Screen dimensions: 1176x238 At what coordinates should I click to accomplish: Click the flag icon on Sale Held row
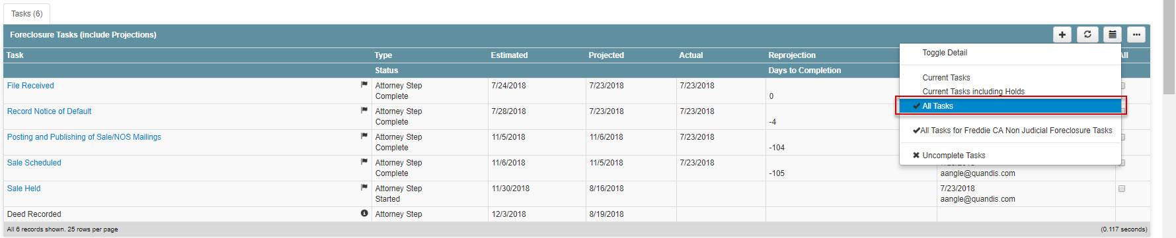point(364,187)
